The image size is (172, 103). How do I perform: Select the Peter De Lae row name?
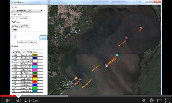coord(27,76)
